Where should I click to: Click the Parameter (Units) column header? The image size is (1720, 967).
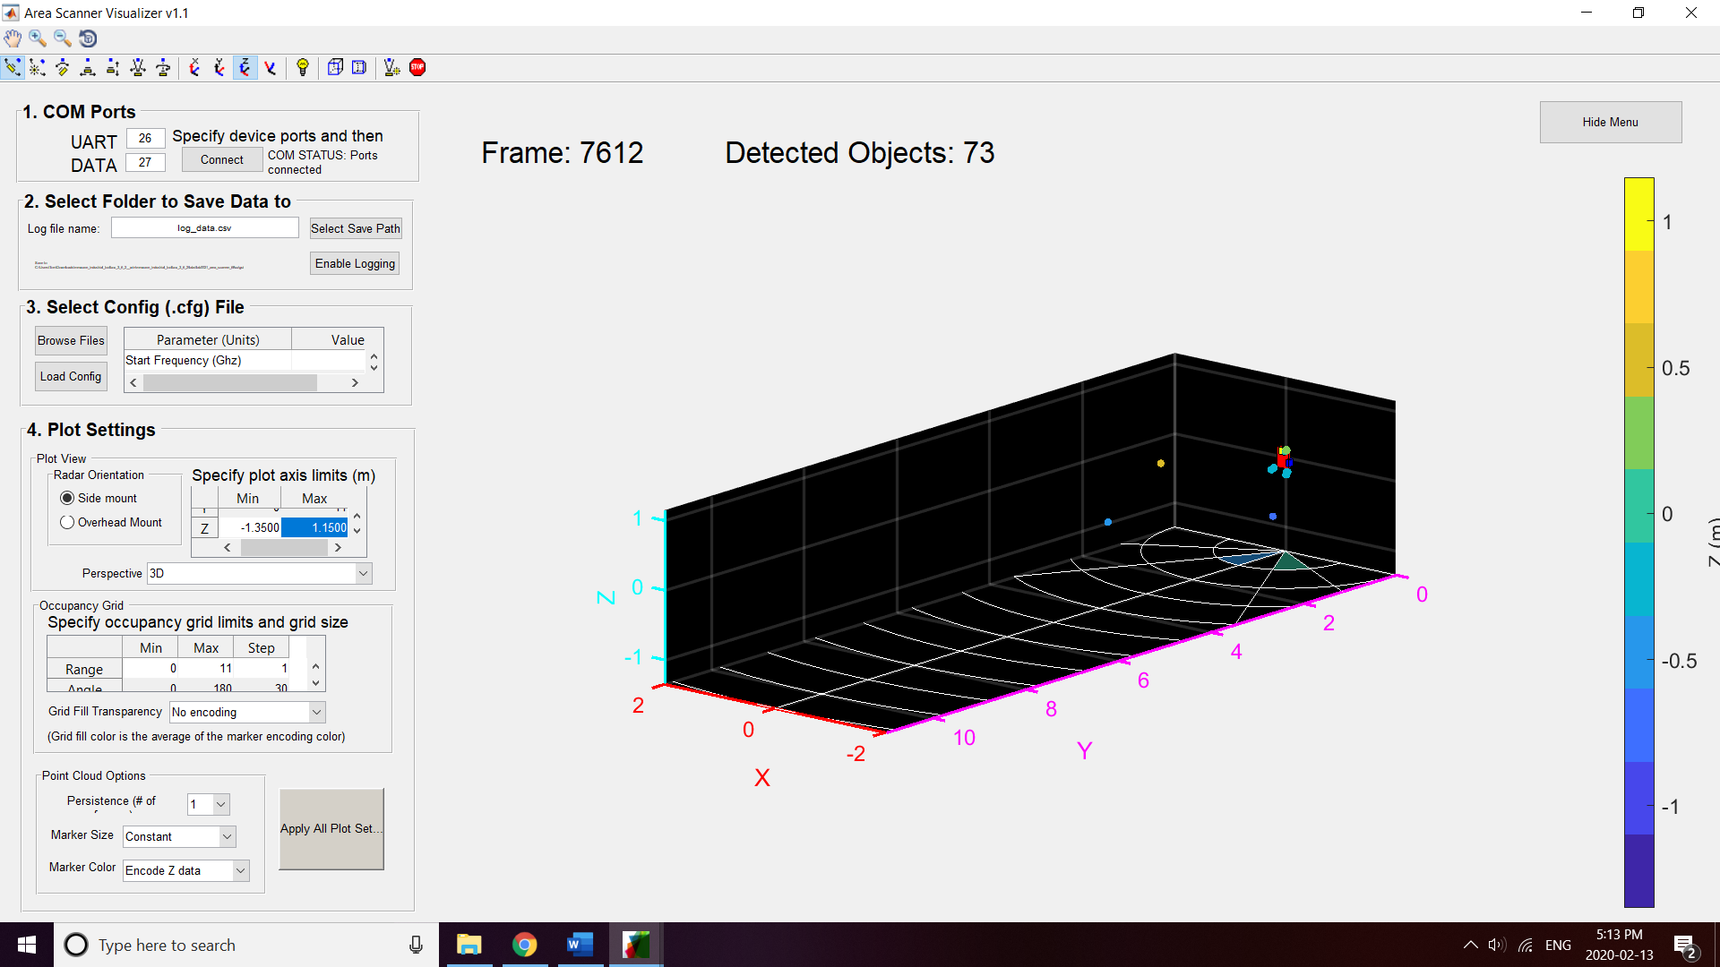[x=208, y=339]
